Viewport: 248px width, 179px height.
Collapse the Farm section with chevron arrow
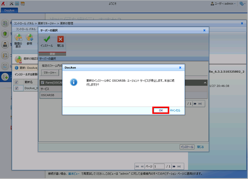point(205,83)
